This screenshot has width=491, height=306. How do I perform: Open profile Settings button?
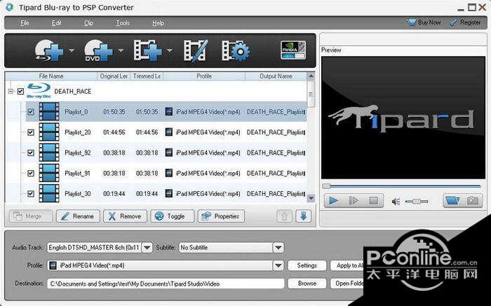tap(307, 265)
